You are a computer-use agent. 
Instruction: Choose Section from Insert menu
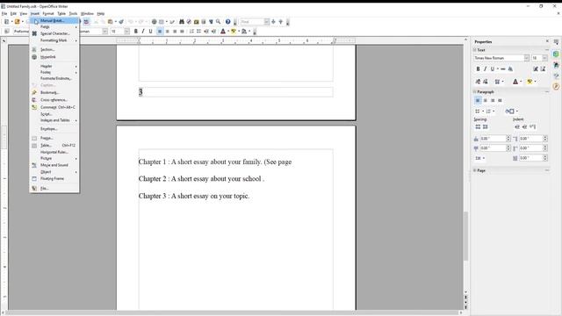coord(54,49)
